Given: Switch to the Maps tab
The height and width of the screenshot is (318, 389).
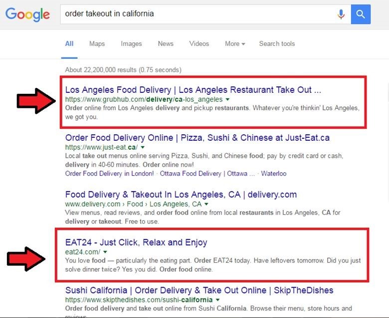Looking at the screenshot, I should (97, 43).
